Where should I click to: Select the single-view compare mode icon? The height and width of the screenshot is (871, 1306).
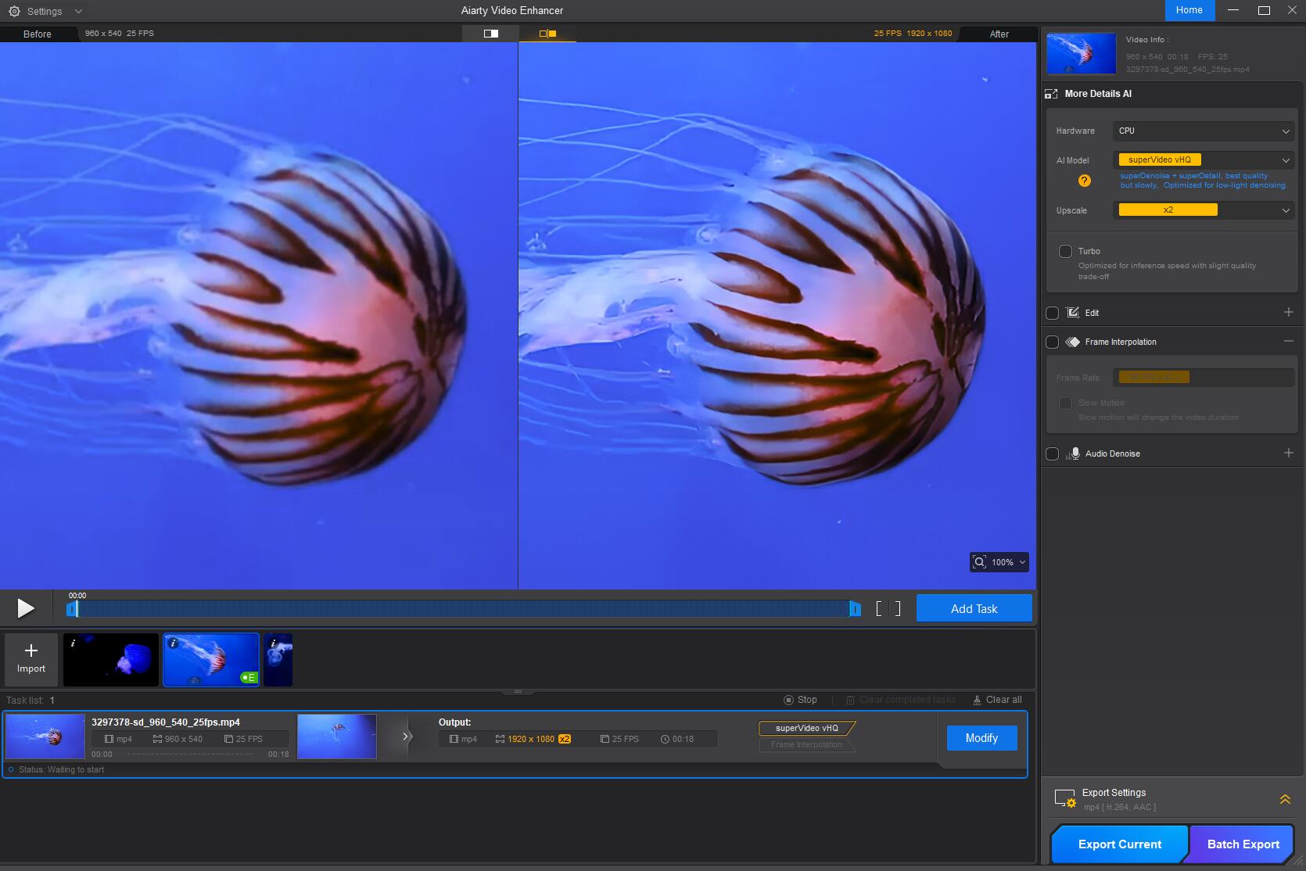(x=491, y=34)
